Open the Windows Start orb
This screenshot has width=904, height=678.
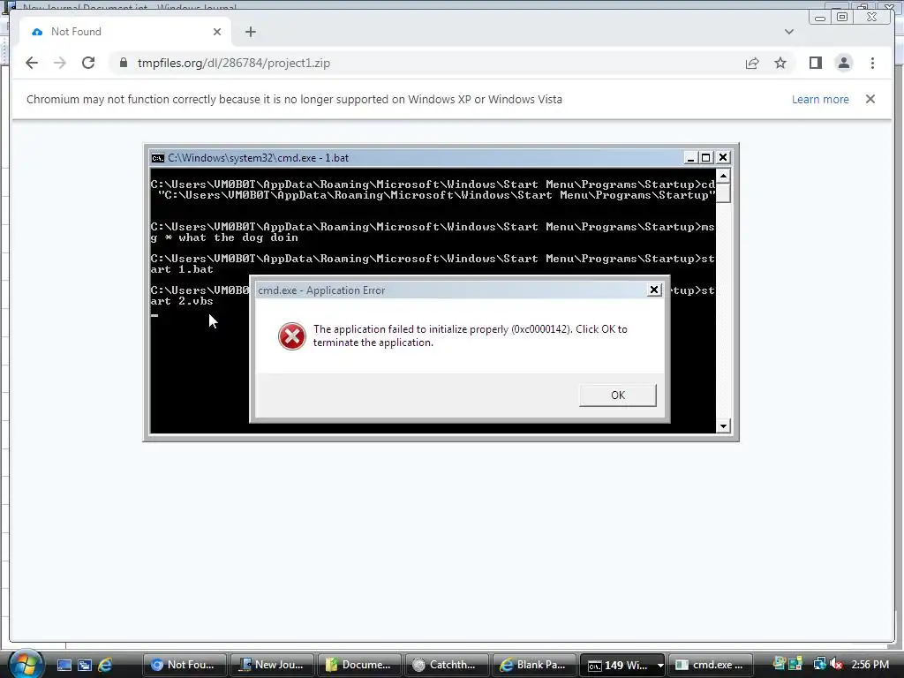(x=25, y=664)
